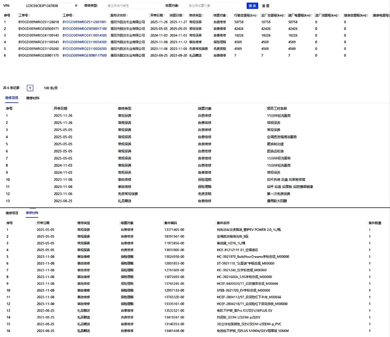Click part code 18391567-00
The width and height of the screenshot is (390, 337).
pyautogui.click(x=174, y=237)
